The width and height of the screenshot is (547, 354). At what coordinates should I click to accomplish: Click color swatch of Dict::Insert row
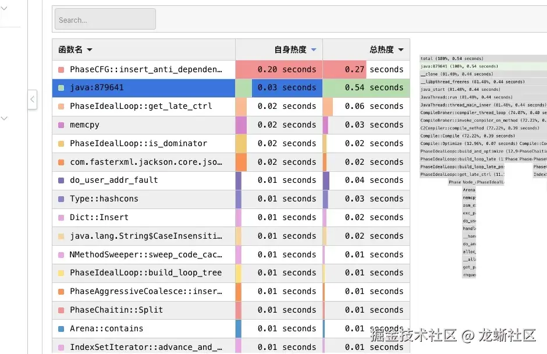(x=61, y=218)
